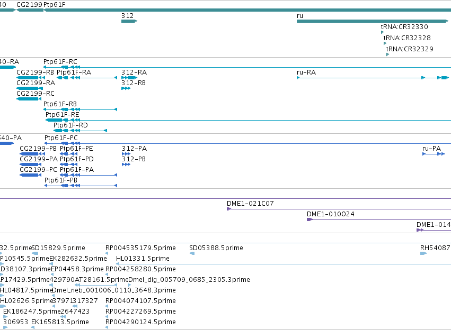Click the SD15829.5prime EST label
The height and width of the screenshot is (330, 451).
click(x=58, y=248)
